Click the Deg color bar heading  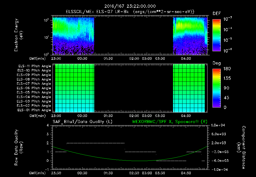(217, 63)
